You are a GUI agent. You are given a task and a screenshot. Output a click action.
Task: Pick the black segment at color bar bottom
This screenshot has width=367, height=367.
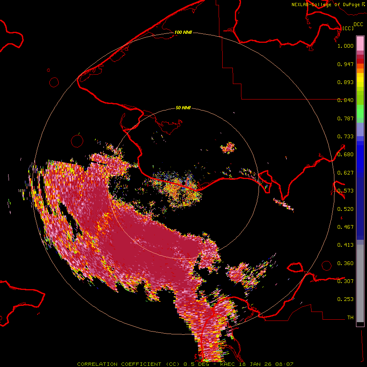[360, 324]
